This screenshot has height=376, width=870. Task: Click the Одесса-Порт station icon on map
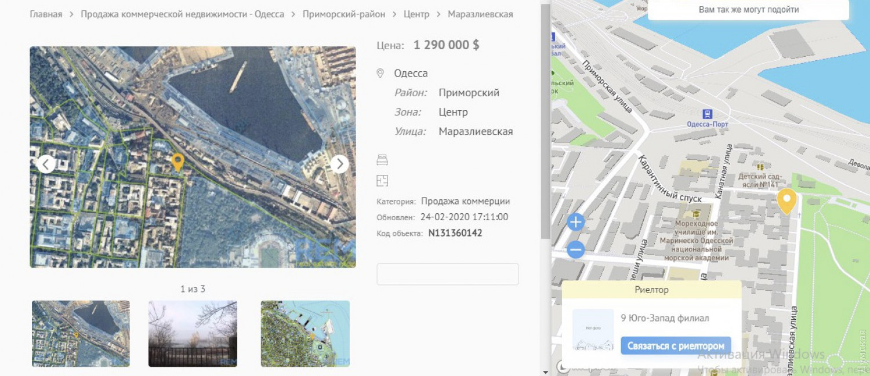(707, 114)
